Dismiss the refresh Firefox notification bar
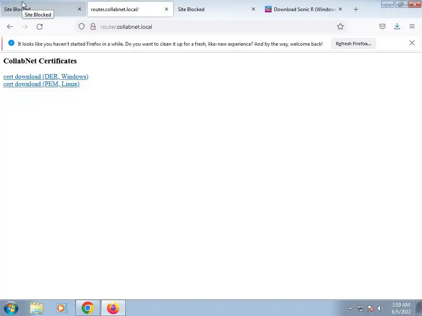Screen dimensions: 422x316 point(412,43)
